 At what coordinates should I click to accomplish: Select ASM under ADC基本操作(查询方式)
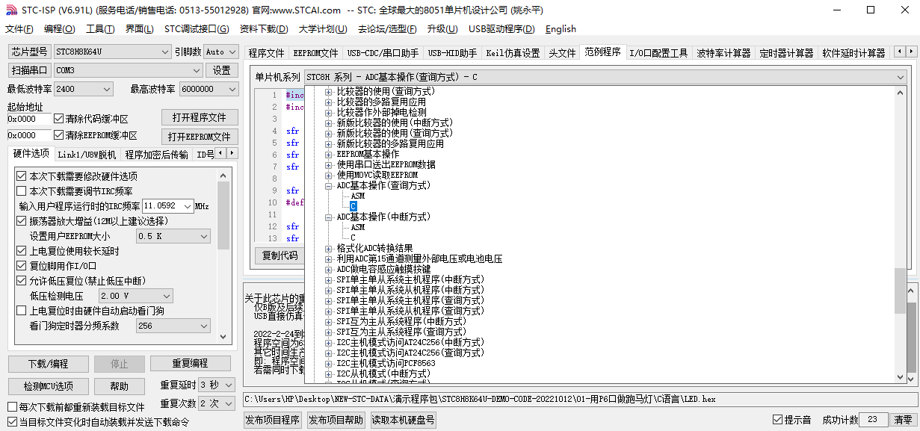point(357,196)
